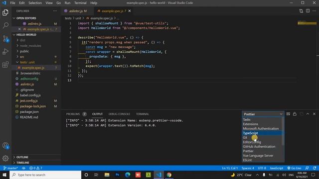Click the Windows search box
Screen dimensions: 319x179
pos(45,175)
